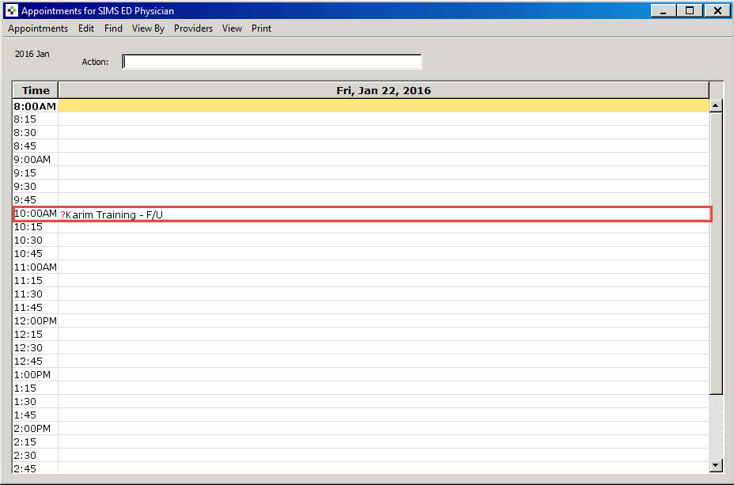This screenshot has width=734, height=485.
Task: Click the app icon in title bar
Action: click(12, 11)
